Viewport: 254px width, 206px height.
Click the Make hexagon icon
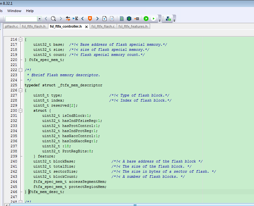point(129,19)
